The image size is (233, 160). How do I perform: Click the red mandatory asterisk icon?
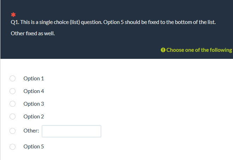point(13,15)
